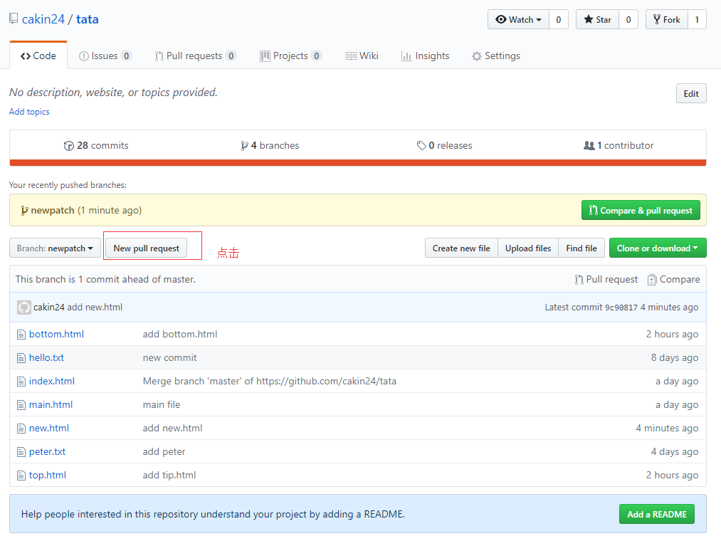Open the main.html file

point(51,404)
